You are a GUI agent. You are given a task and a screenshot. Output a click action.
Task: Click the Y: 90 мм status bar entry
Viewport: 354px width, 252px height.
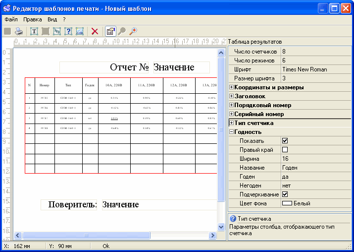click(60, 246)
